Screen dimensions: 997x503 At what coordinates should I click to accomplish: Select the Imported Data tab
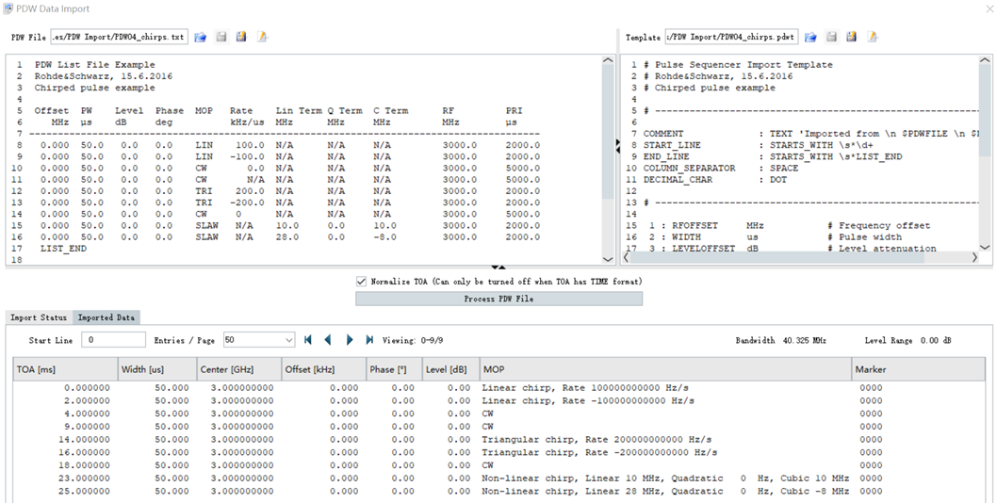(106, 317)
